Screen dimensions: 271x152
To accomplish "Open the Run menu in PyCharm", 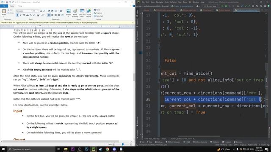I will (180, 2).
